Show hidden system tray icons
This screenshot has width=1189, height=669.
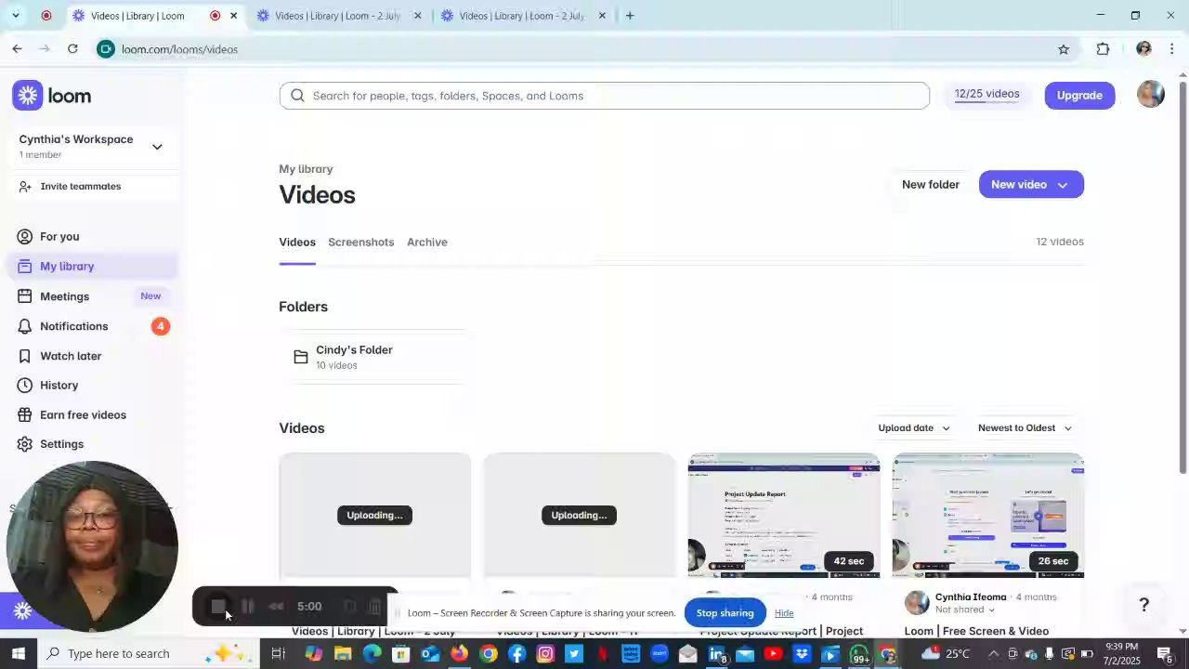993,654
